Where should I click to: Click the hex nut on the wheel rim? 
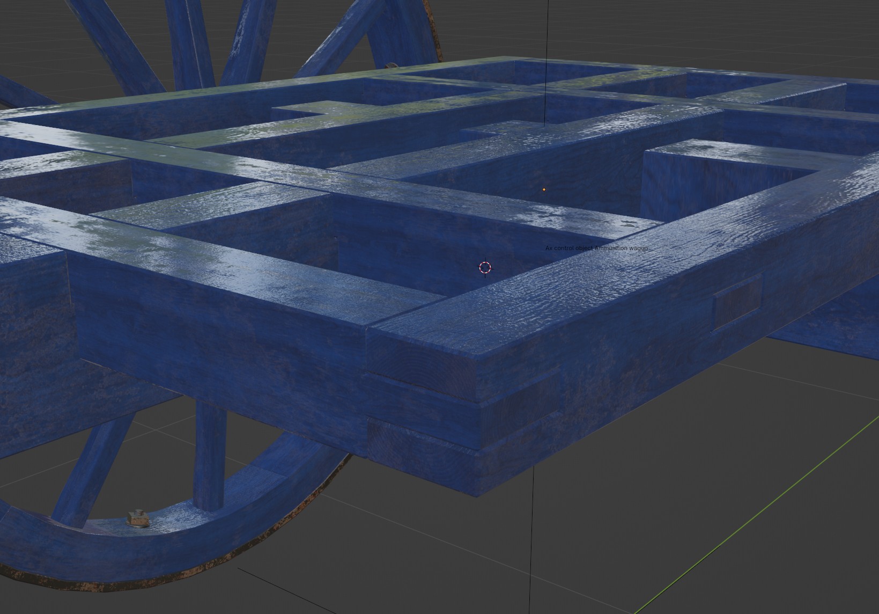[x=137, y=517]
